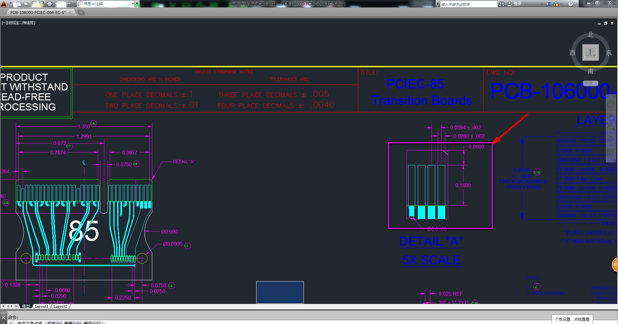Switch to the Layout2 tab

(x=60, y=306)
